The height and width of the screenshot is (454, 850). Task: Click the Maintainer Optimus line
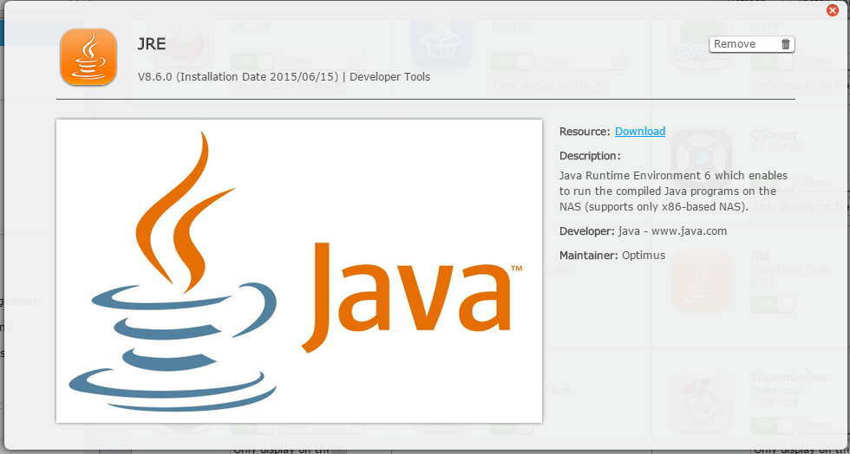click(612, 256)
